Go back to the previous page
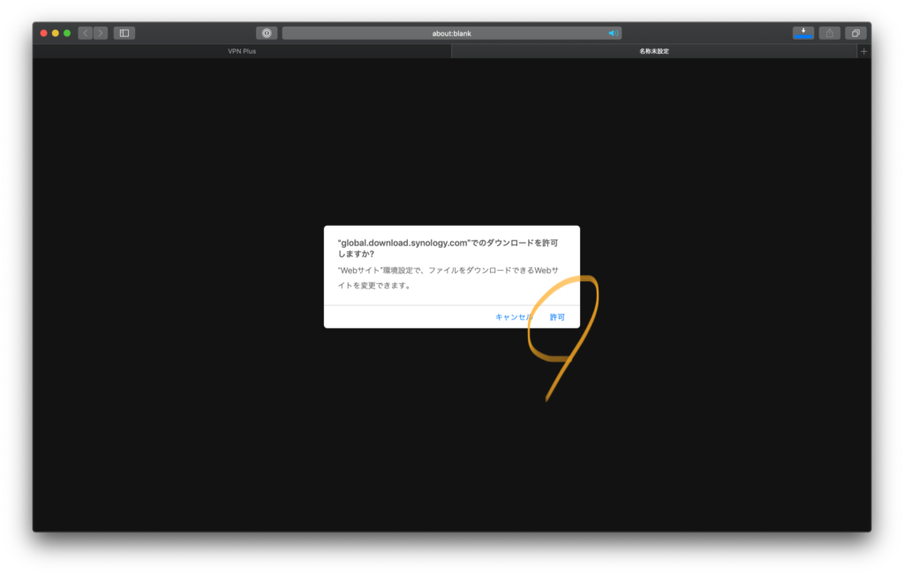The image size is (904, 575). [x=86, y=33]
